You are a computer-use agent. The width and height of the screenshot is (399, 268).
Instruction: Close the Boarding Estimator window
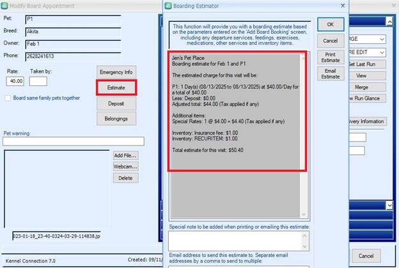(x=343, y=6)
